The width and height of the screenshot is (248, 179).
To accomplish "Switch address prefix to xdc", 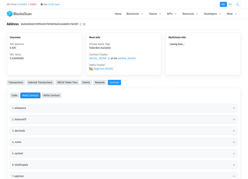I will 223,5.
